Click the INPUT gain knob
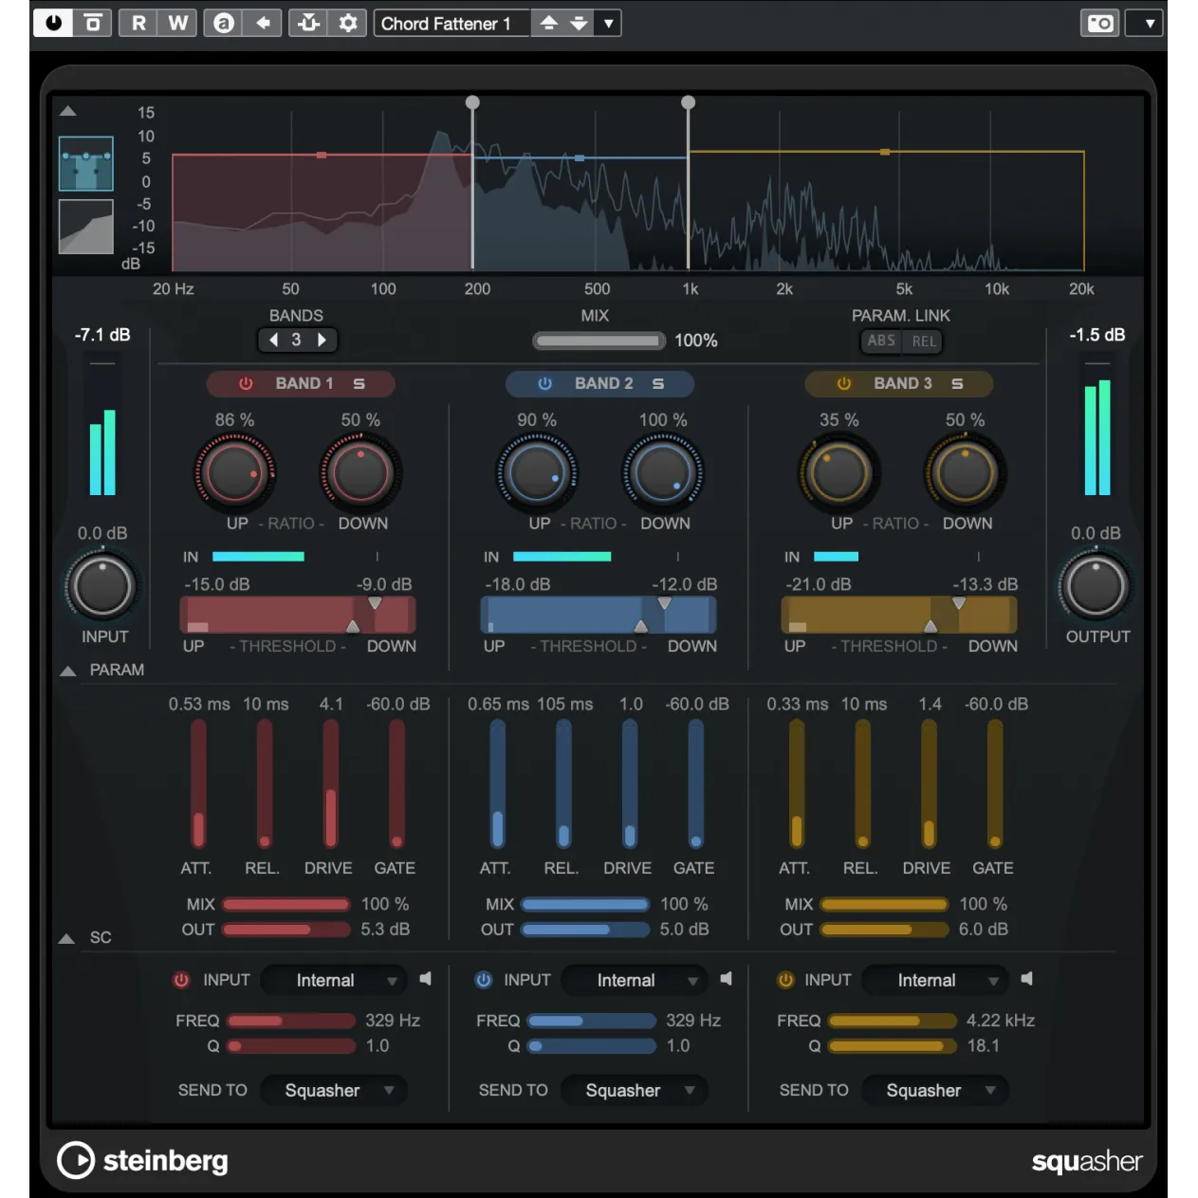The height and width of the screenshot is (1198, 1198). click(102, 586)
